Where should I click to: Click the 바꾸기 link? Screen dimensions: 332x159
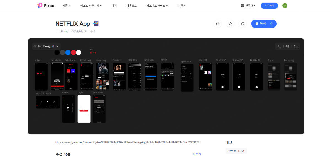point(197,154)
